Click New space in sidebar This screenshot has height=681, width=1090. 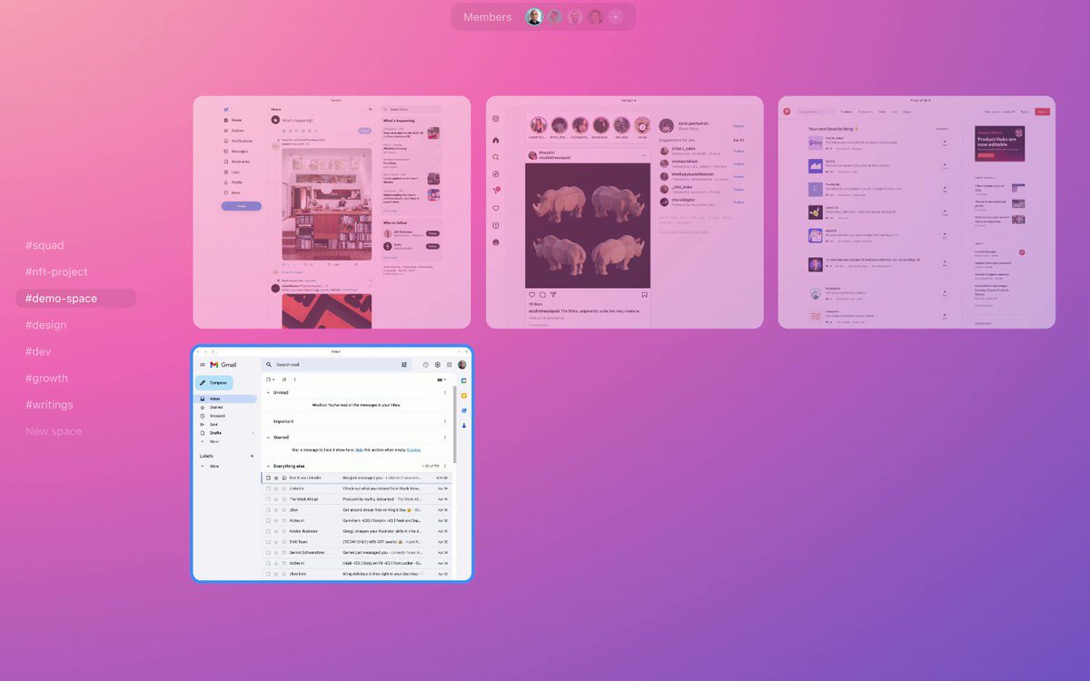click(54, 431)
